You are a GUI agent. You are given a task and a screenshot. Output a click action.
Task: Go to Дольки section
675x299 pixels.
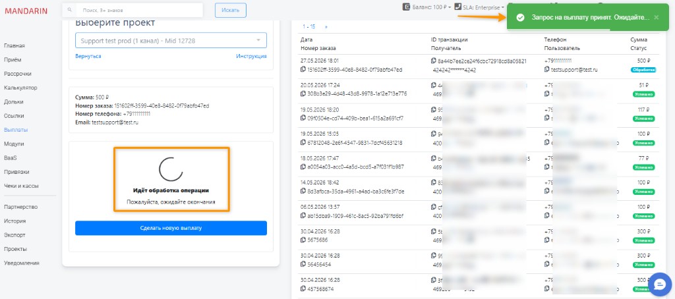pyautogui.click(x=14, y=102)
